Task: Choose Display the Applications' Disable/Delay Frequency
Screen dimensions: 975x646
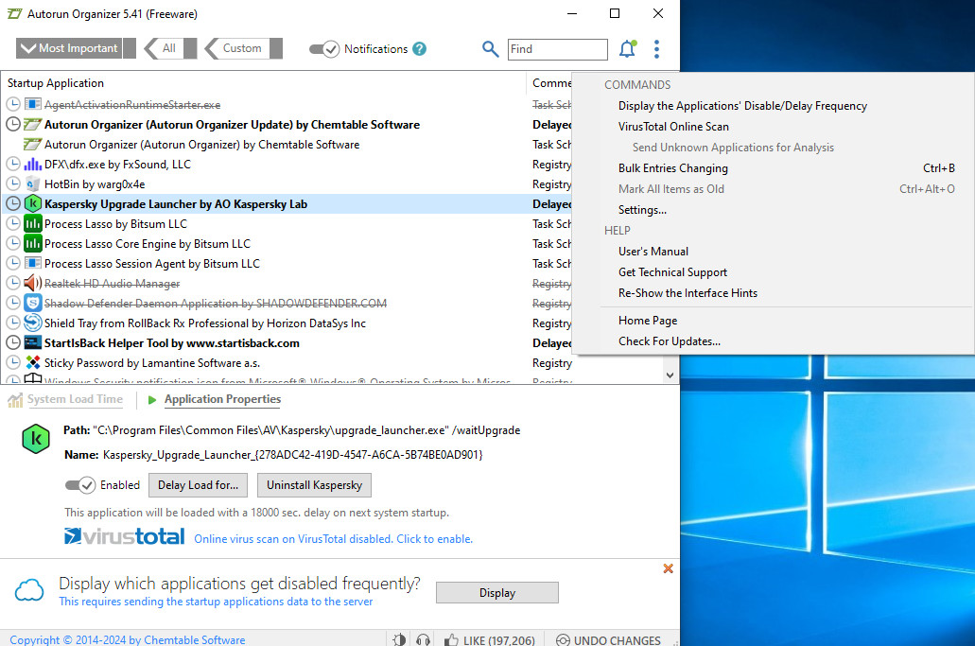Action: click(742, 106)
